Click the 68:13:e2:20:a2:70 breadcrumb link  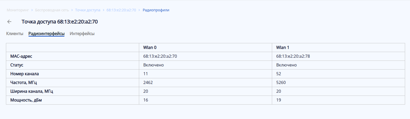tap(121, 10)
